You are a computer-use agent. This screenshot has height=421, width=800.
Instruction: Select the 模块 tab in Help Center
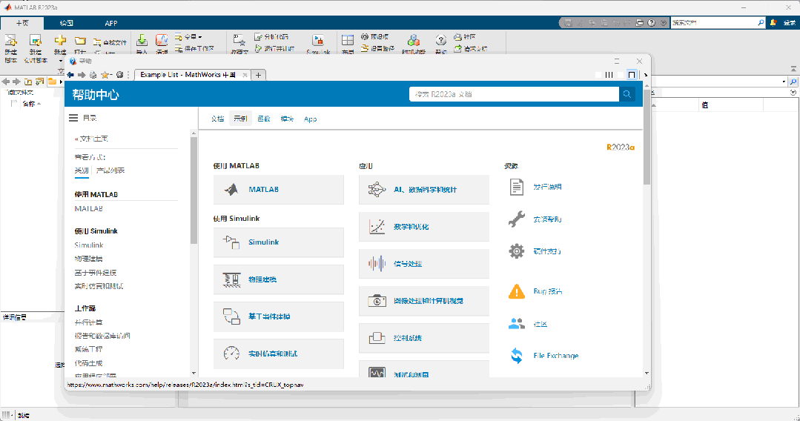[x=287, y=119]
